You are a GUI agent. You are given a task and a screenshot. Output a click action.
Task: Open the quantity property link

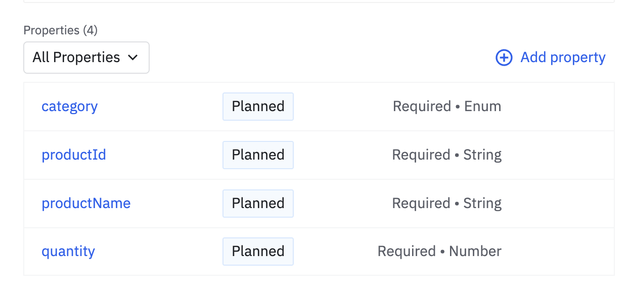[68, 252]
